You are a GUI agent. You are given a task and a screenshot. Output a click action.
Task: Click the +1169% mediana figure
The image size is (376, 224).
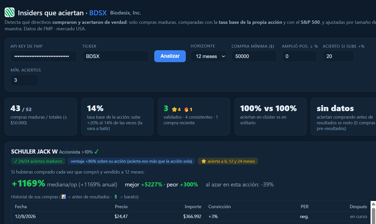tap(28, 184)
